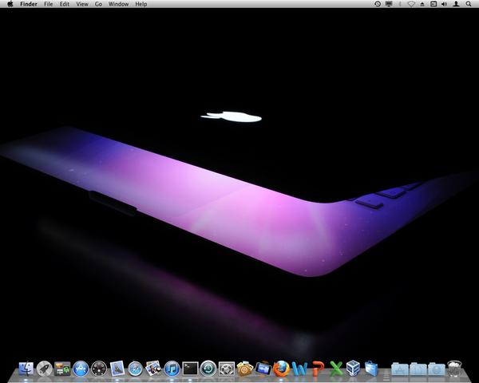Launch VirtualBox cube icon in Dock

point(353,369)
